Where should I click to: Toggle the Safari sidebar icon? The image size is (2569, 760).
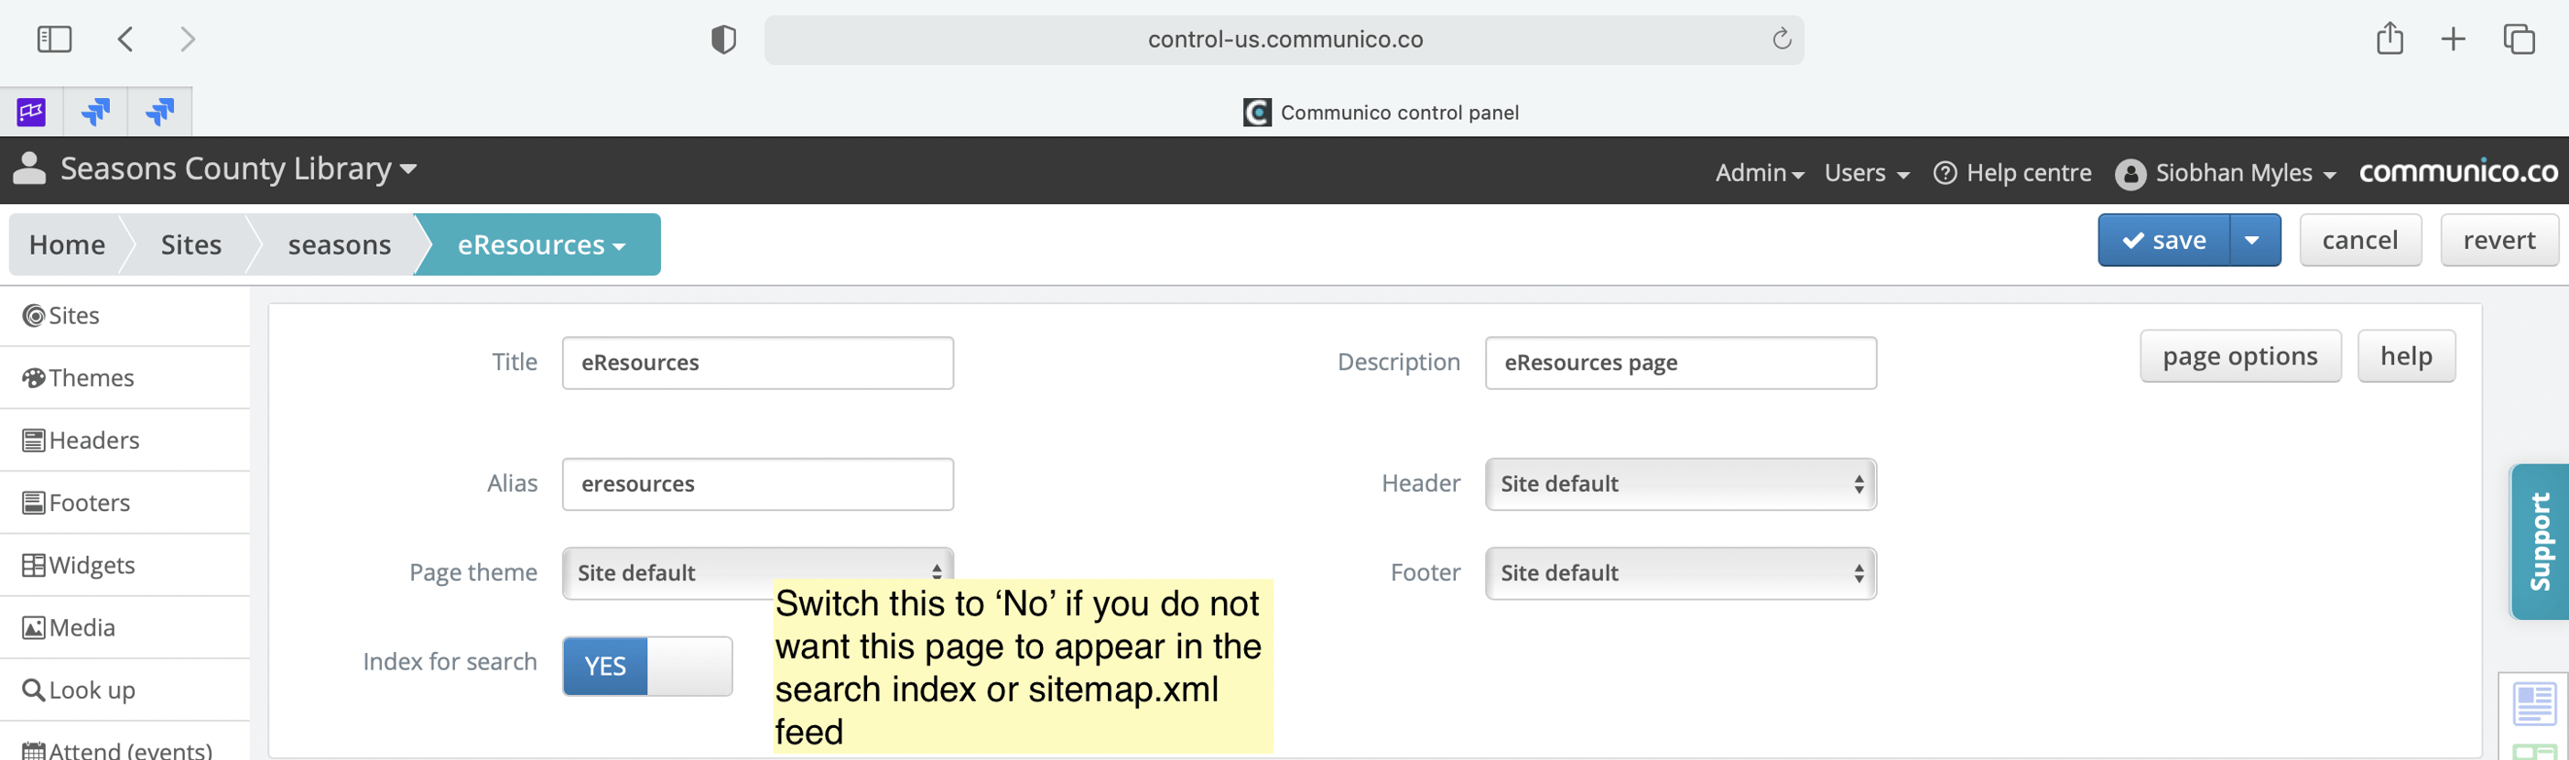54,38
